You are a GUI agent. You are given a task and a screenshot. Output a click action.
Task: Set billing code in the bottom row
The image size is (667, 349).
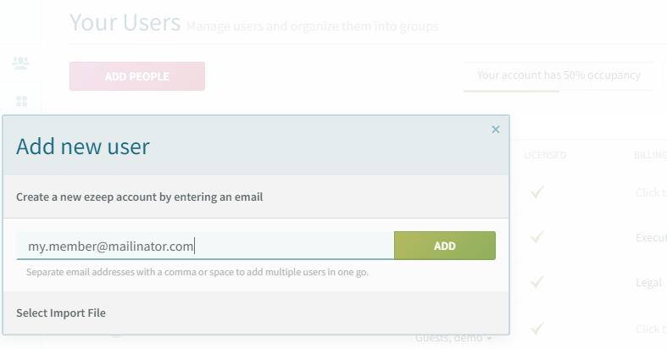click(651, 329)
